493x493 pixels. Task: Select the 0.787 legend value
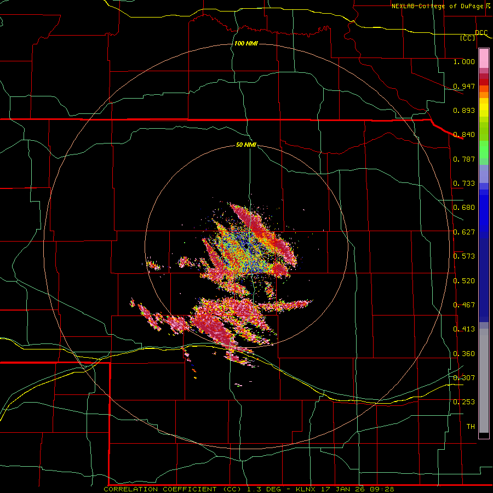[464, 159]
